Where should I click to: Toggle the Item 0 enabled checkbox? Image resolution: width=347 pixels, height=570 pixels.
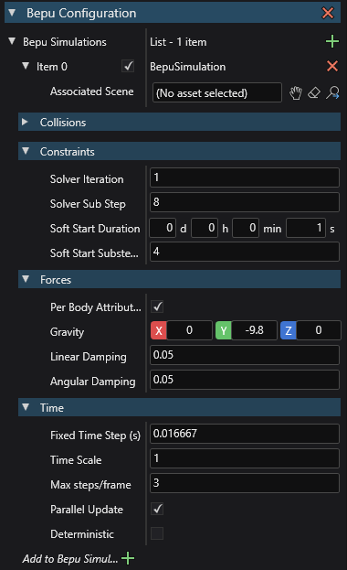coord(128,66)
